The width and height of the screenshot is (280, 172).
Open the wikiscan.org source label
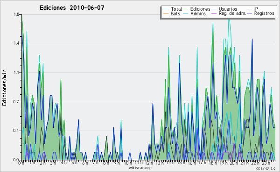[140, 168]
